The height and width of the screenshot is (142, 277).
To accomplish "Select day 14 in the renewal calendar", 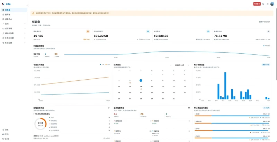I will coord(141,87).
